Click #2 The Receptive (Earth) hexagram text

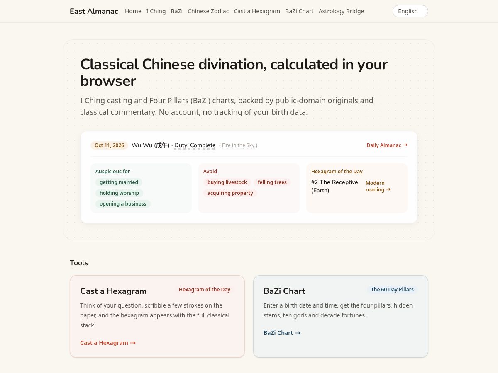coord(334,186)
